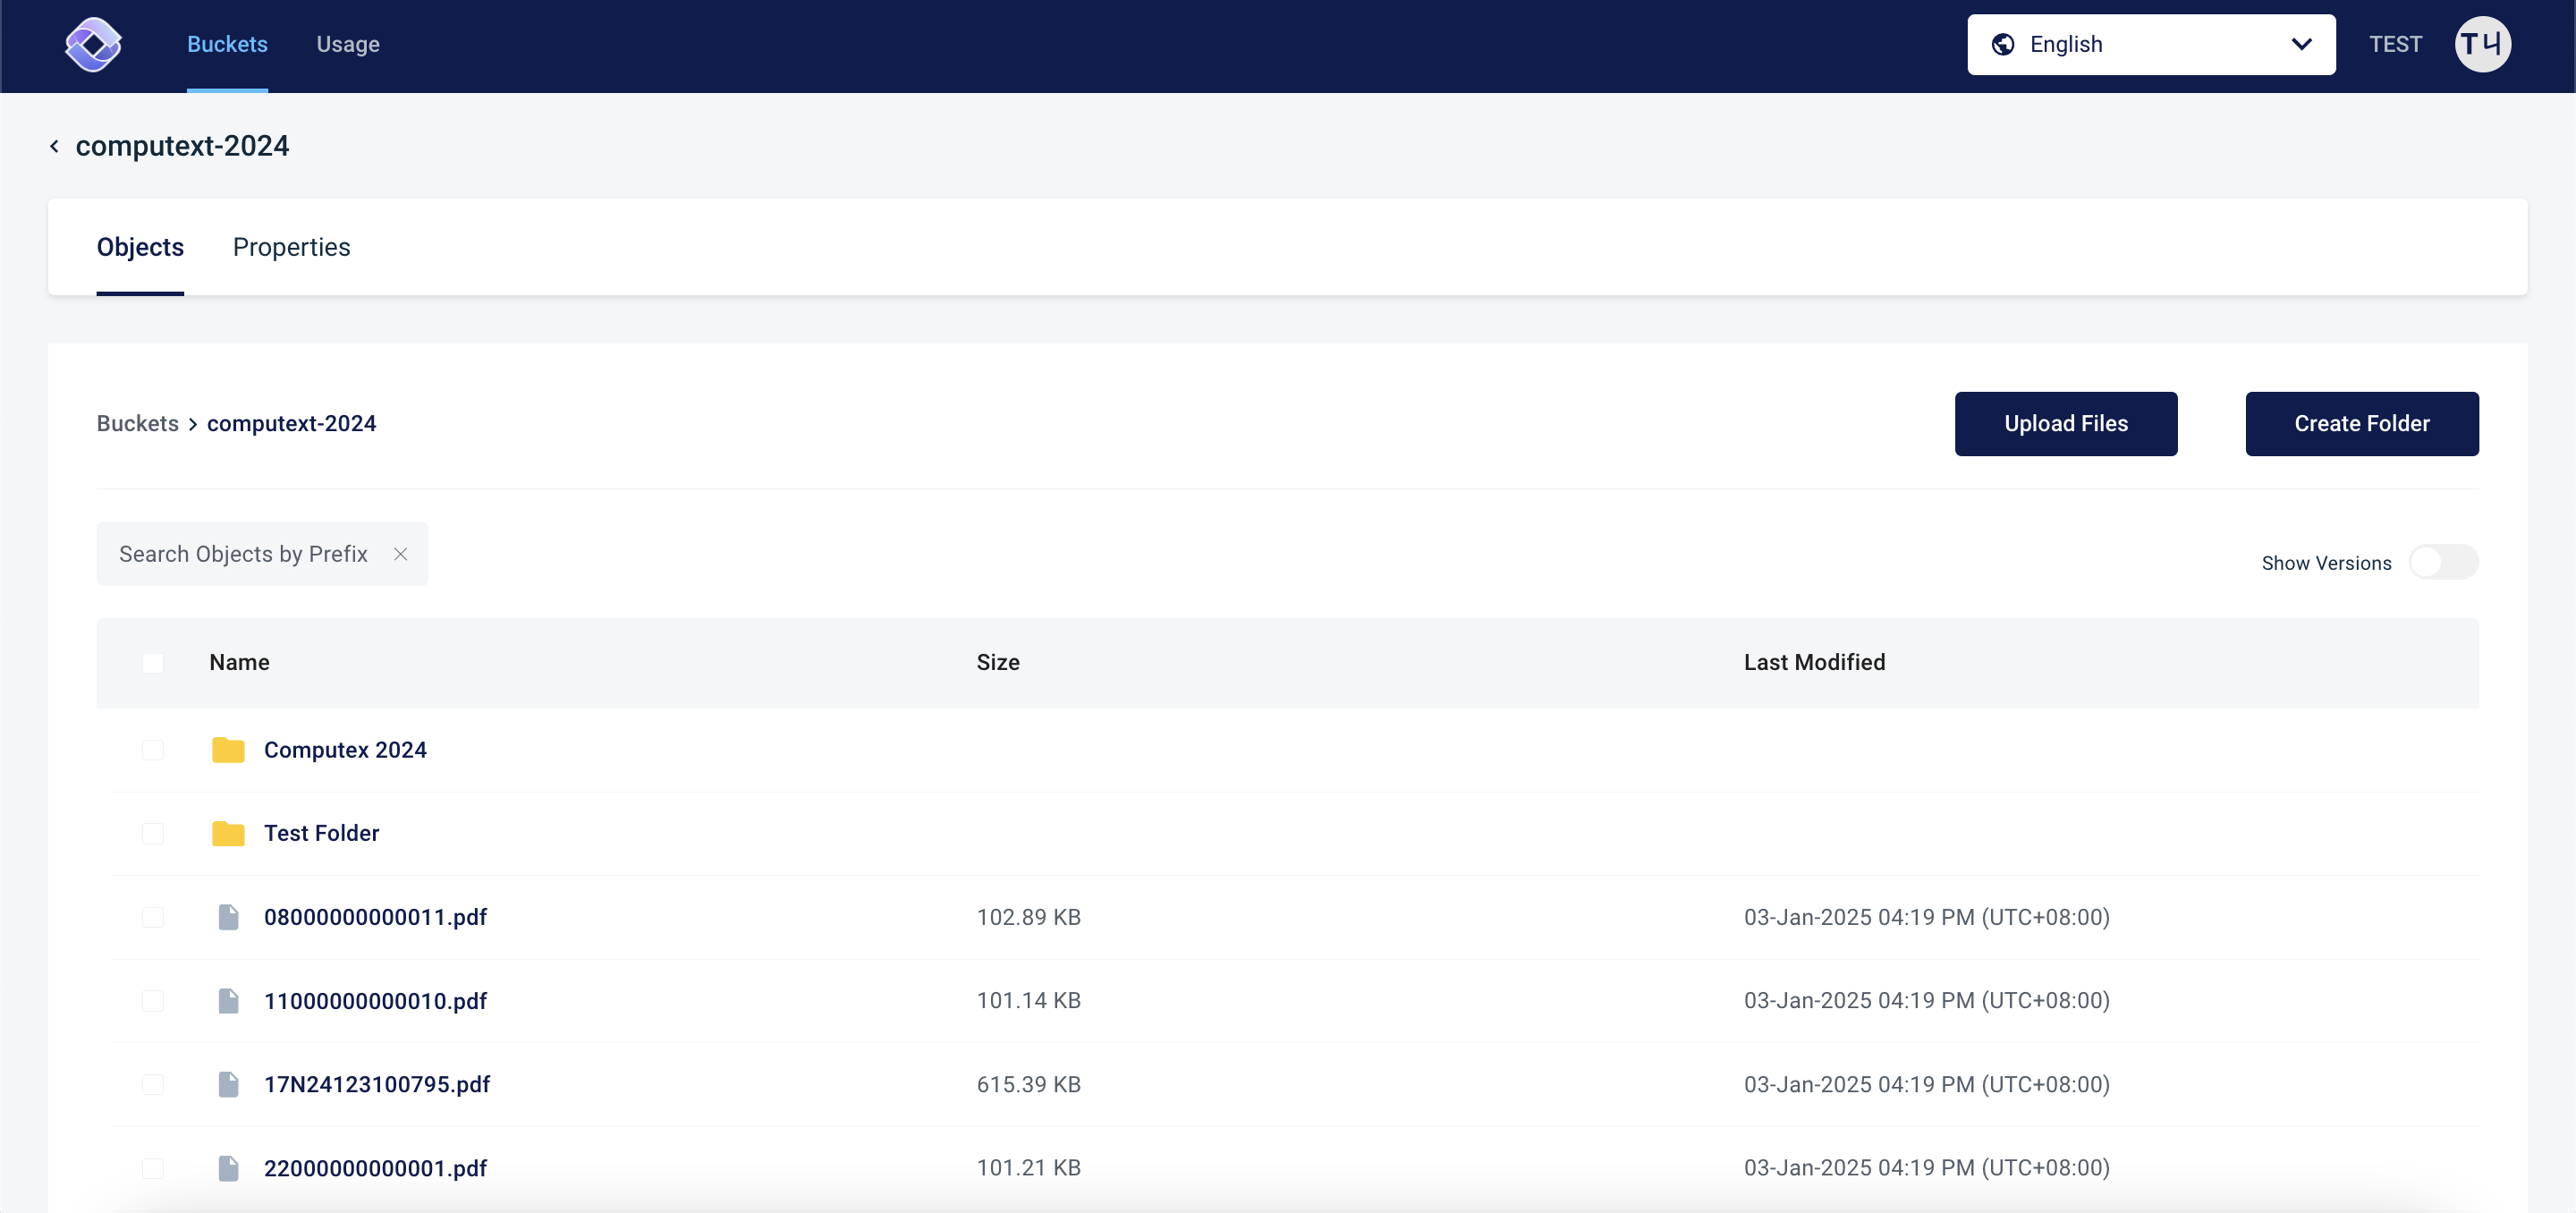2576x1213 pixels.
Task: Enable the Show Versions toggle
Action: click(x=2442, y=562)
